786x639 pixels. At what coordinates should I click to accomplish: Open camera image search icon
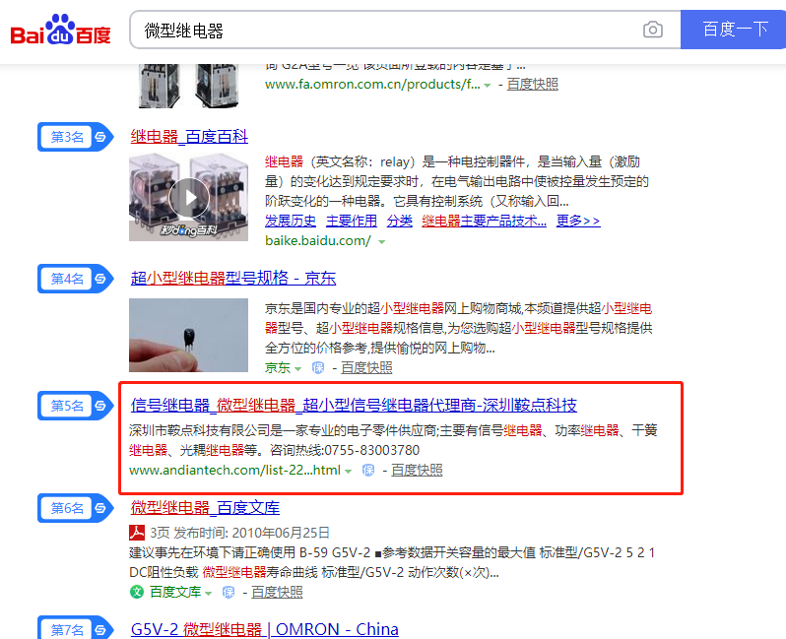click(653, 30)
